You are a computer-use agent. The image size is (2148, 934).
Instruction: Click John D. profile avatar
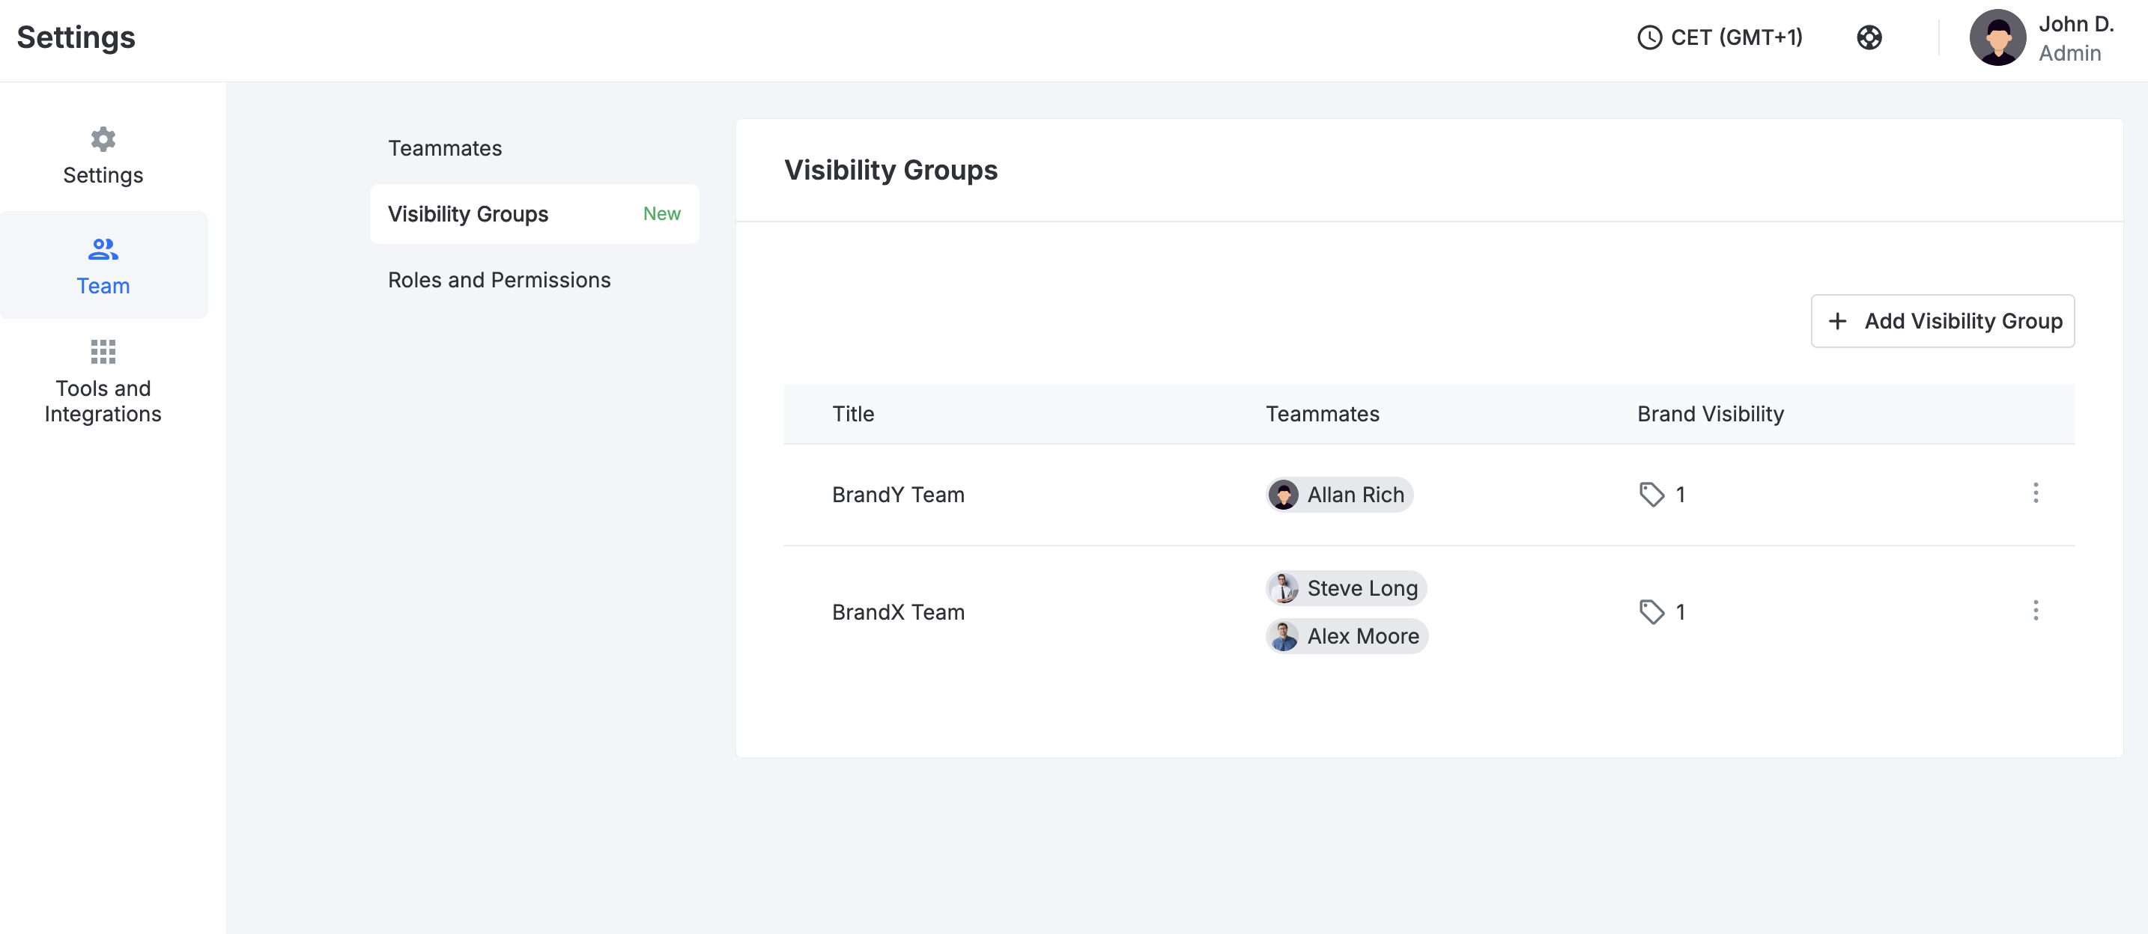coord(1997,37)
